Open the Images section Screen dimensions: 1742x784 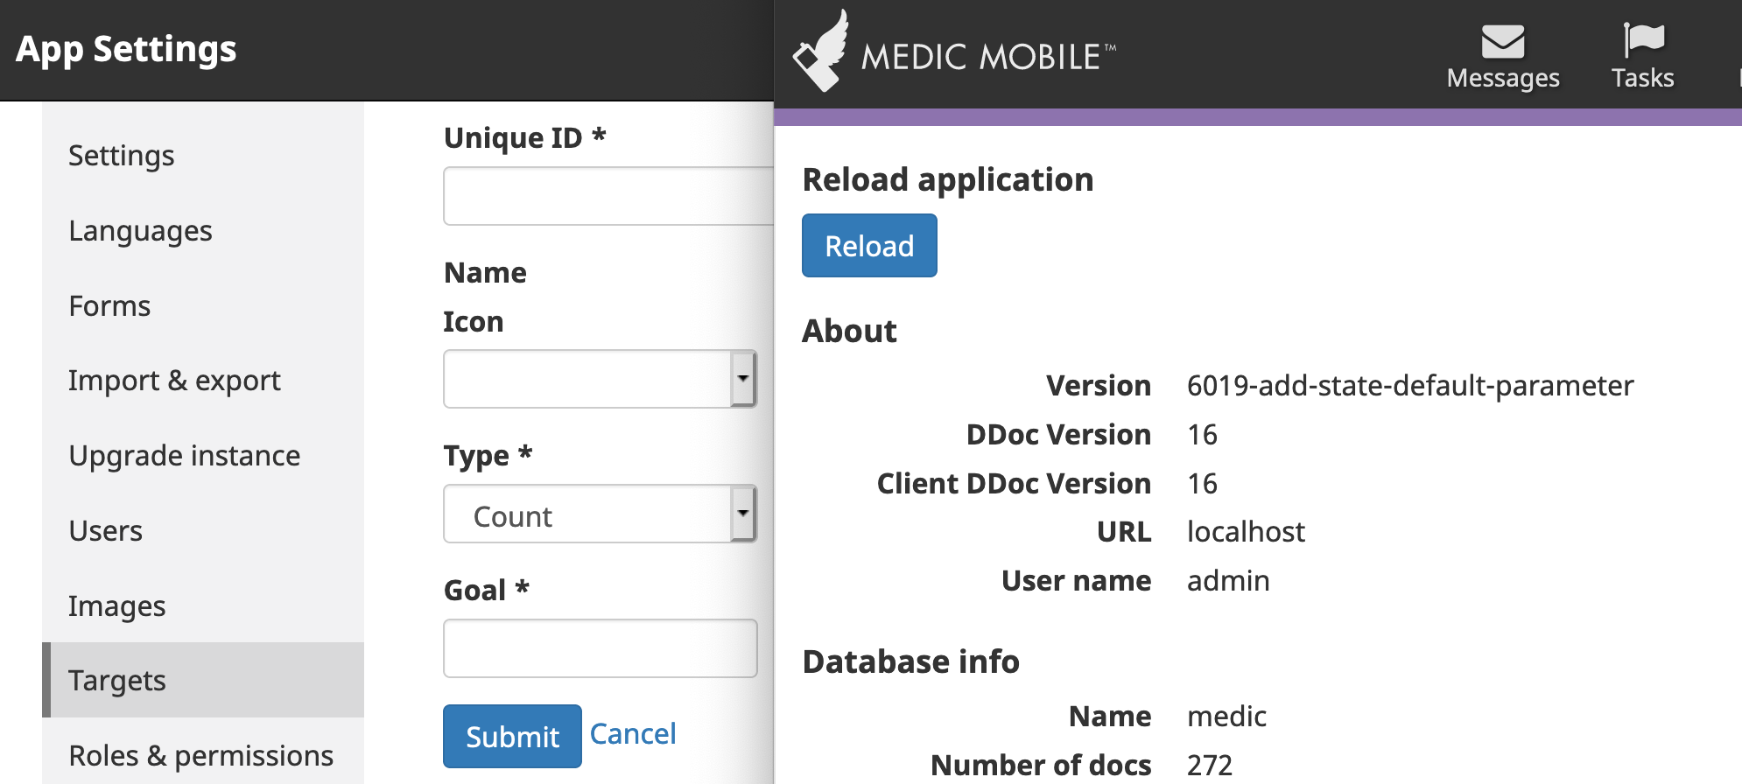tap(203, 606)
